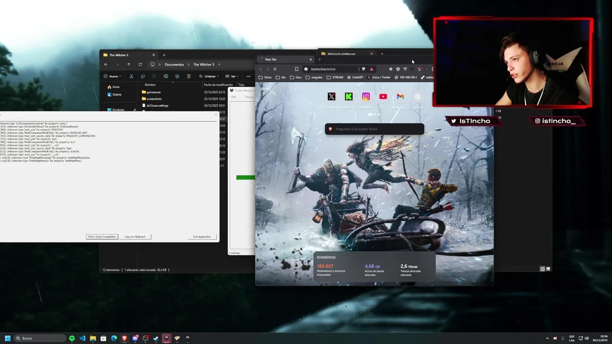Sort by the Nombre column header

[150, 85]
